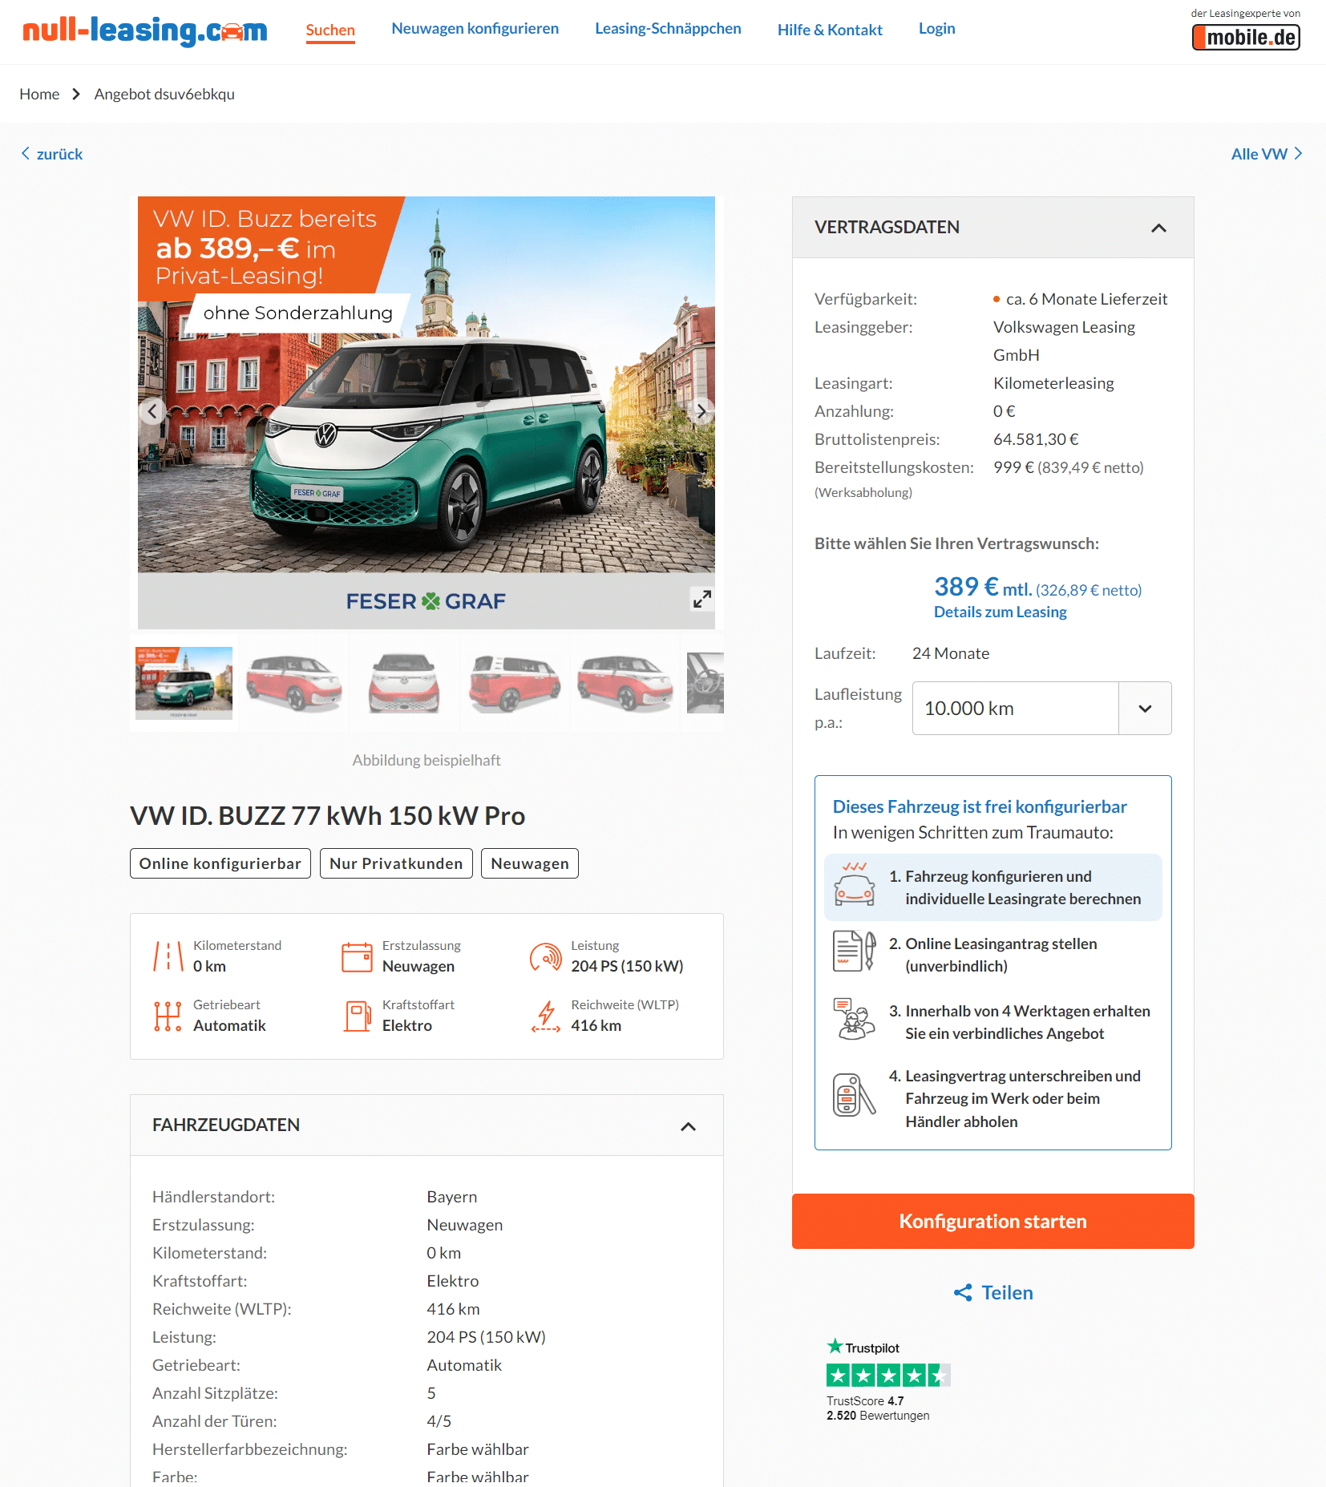This screenshot has width=1326, height=1487.
Task: Select the front-view red van thumbnail
Action: pos(404,683)
